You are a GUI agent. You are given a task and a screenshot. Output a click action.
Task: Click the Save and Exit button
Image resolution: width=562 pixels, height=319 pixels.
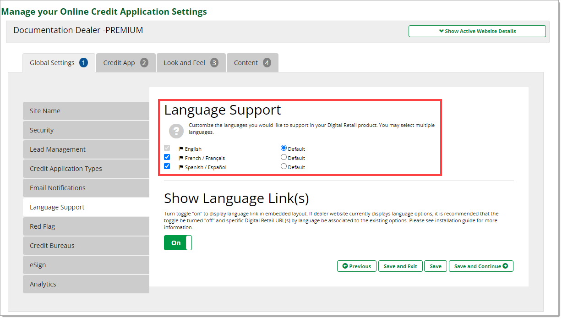(400, 266)
